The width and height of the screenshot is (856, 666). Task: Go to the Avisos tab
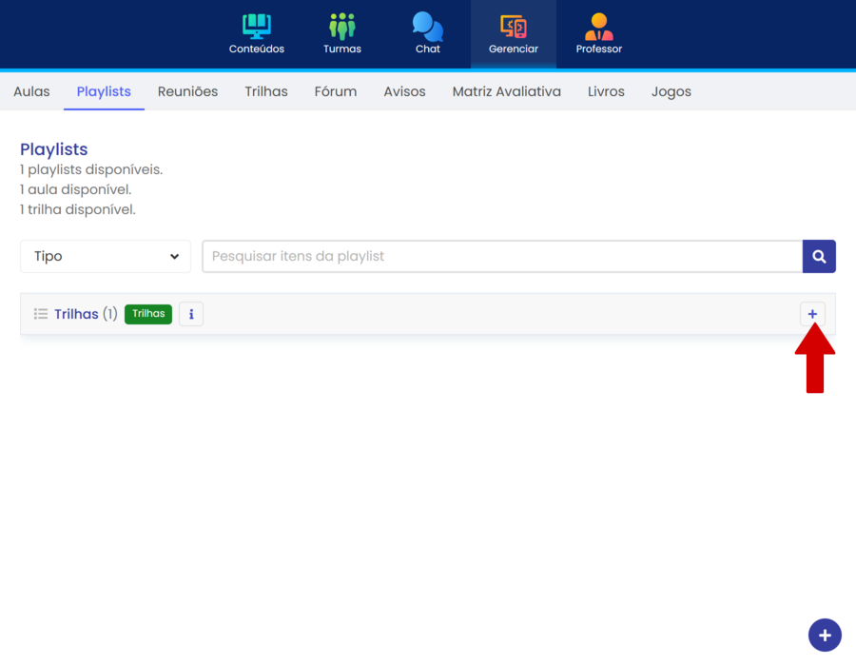(404, 91)
